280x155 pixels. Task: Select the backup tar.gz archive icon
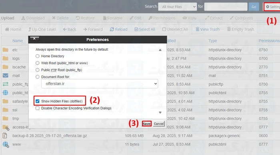click(x=5, y=135)
